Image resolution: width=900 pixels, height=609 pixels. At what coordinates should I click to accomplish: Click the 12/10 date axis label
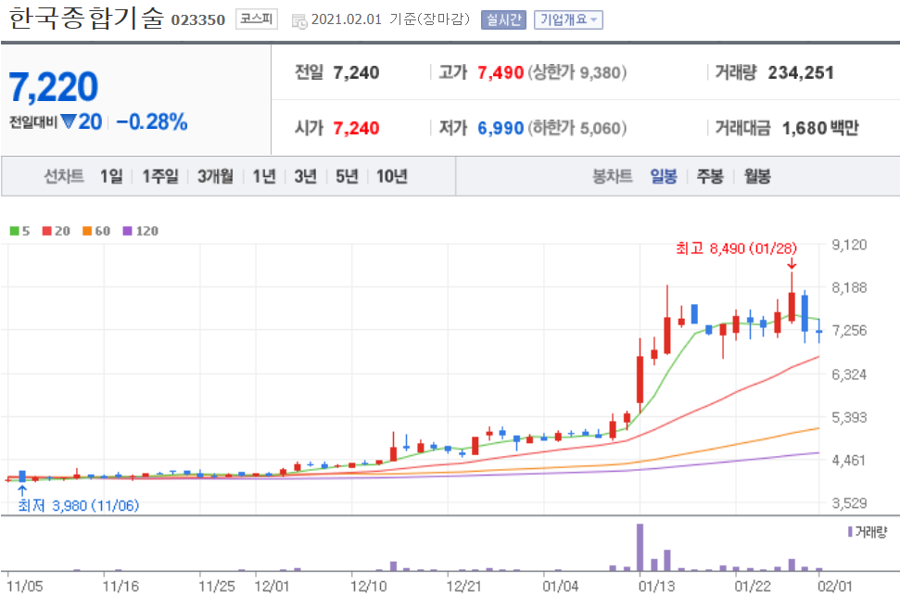pyautogui.click(x=369, y=587)
